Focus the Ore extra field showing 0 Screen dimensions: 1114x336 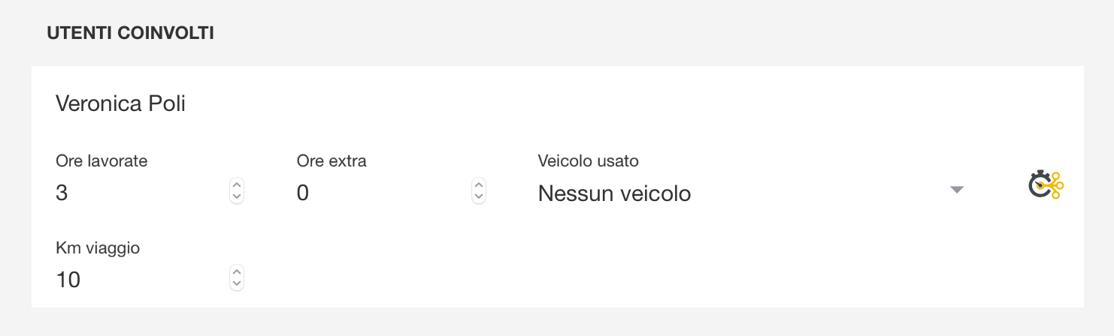coord(383,193)
